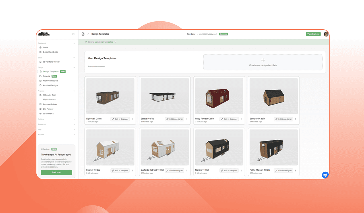The height and width of the screenshot is (213, 364).
Task: Click the Archived Projects folder icon
Action: pos(40,81)
